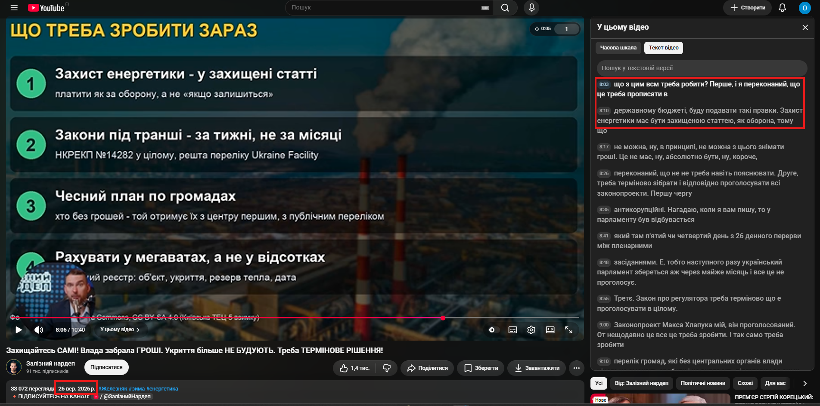Open notifications bell

click(783, 8)
